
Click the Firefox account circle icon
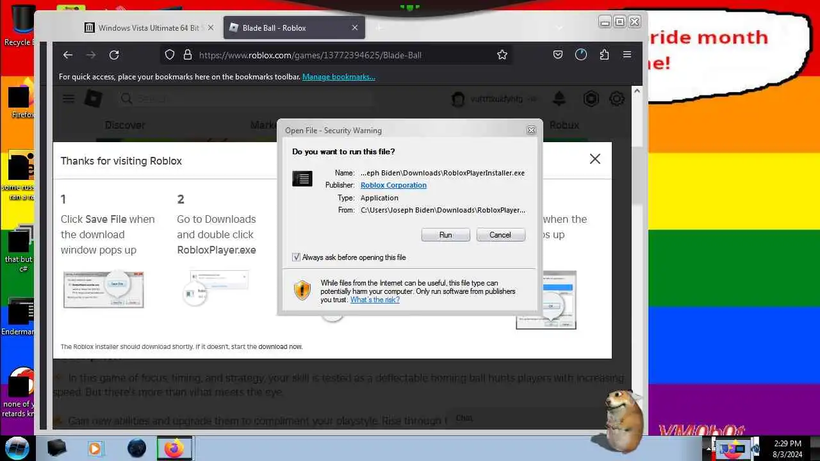coord(581,55)
